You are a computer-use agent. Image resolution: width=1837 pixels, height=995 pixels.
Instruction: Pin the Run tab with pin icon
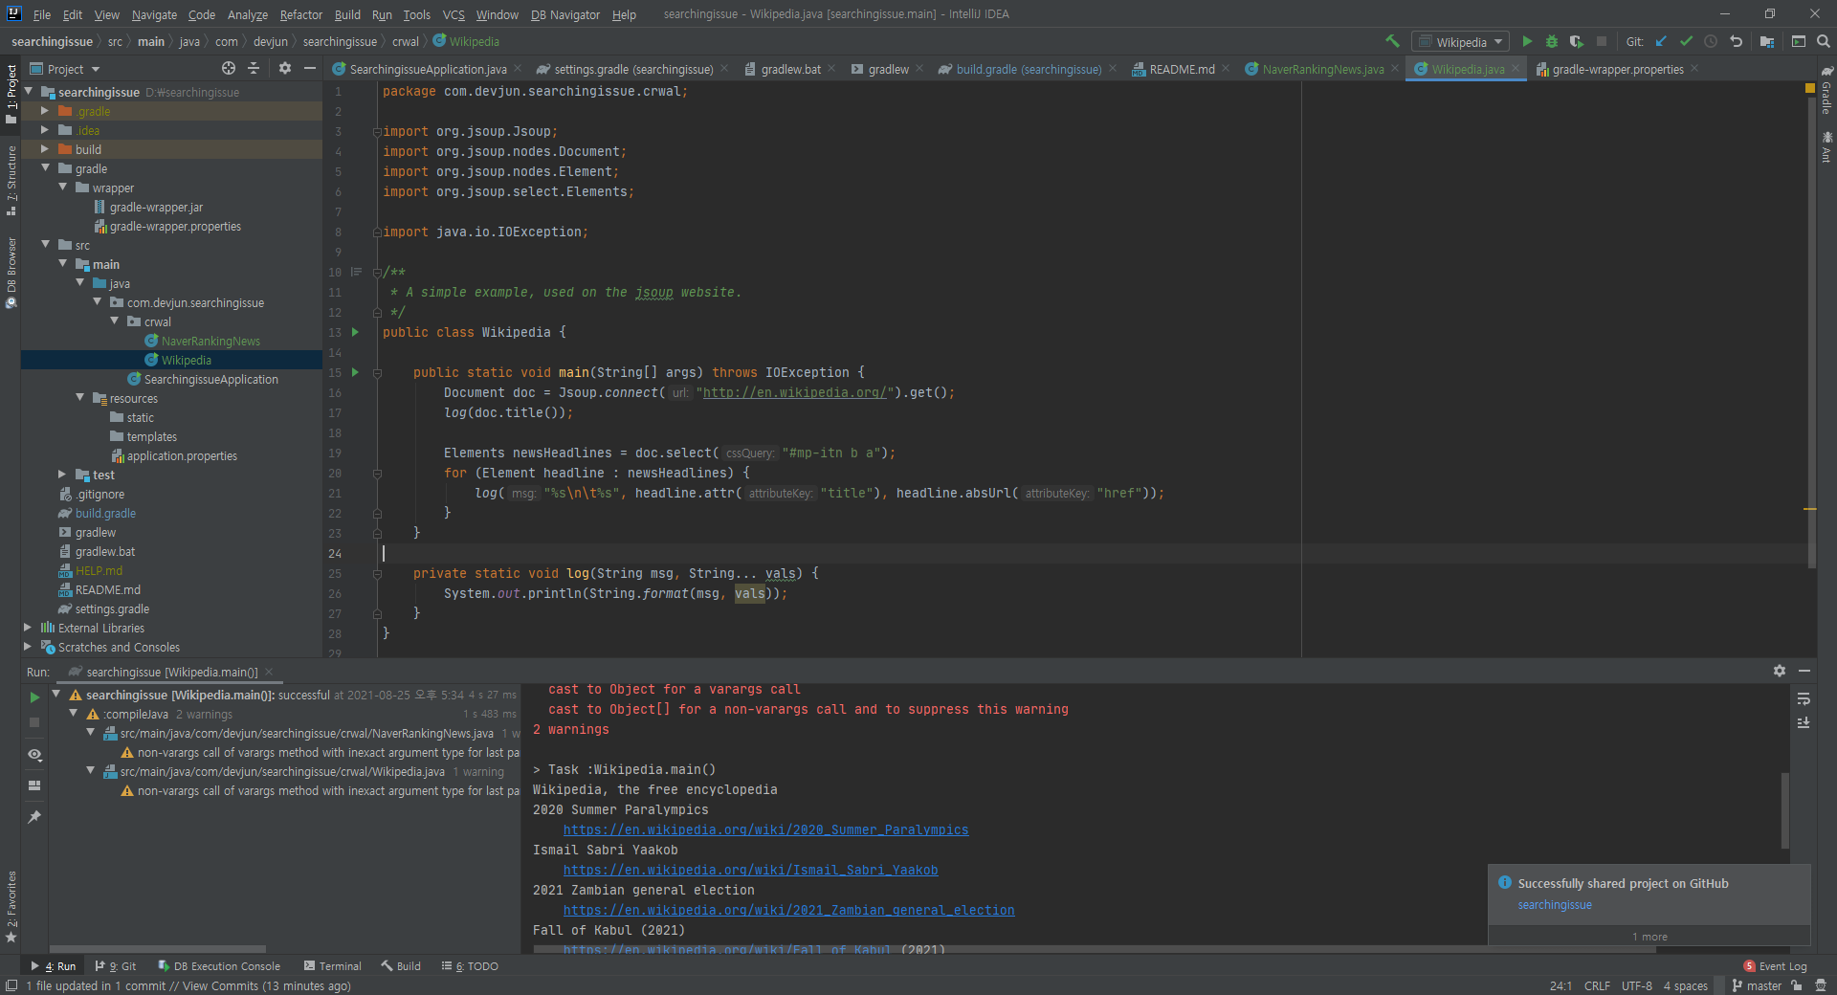(34, 816)
